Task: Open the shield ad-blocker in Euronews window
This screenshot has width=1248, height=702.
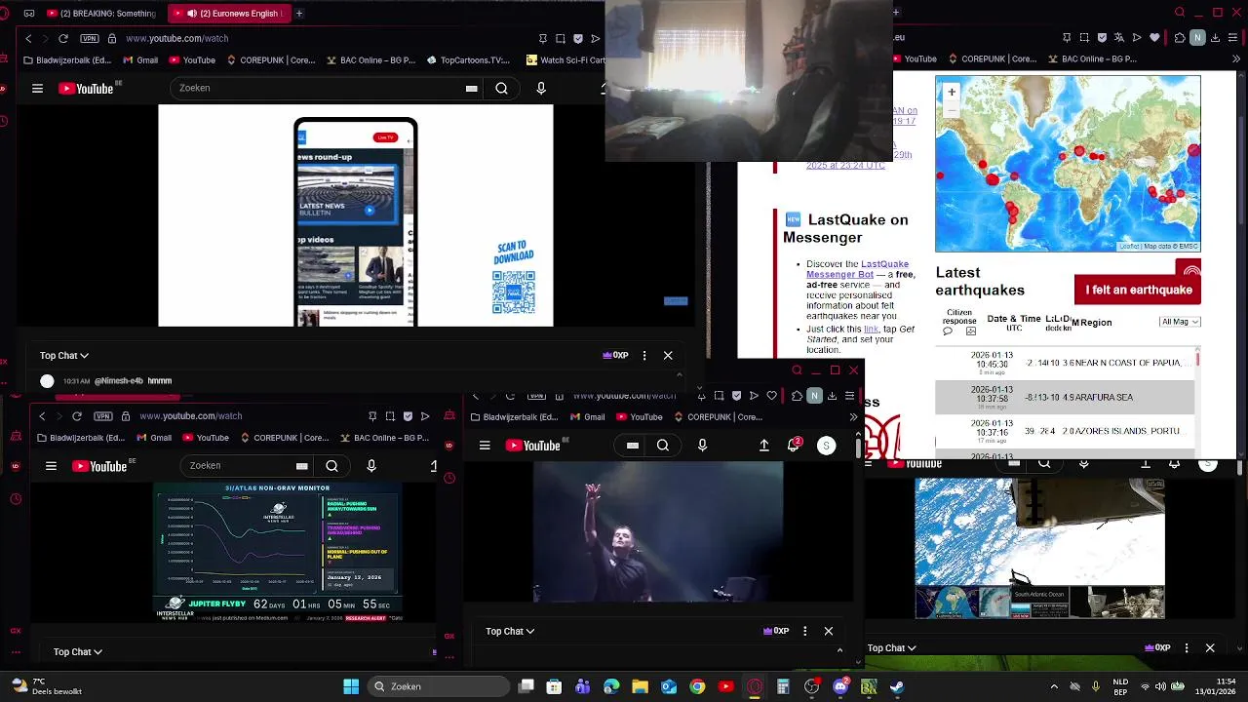Action: [x=578, y=38]
